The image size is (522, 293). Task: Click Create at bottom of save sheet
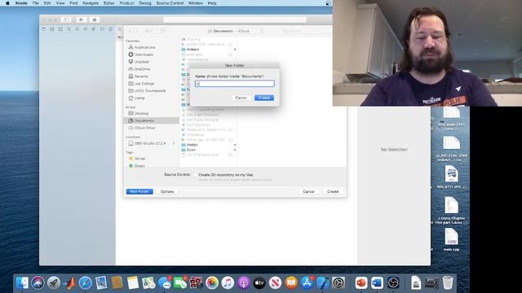(333, 192)
